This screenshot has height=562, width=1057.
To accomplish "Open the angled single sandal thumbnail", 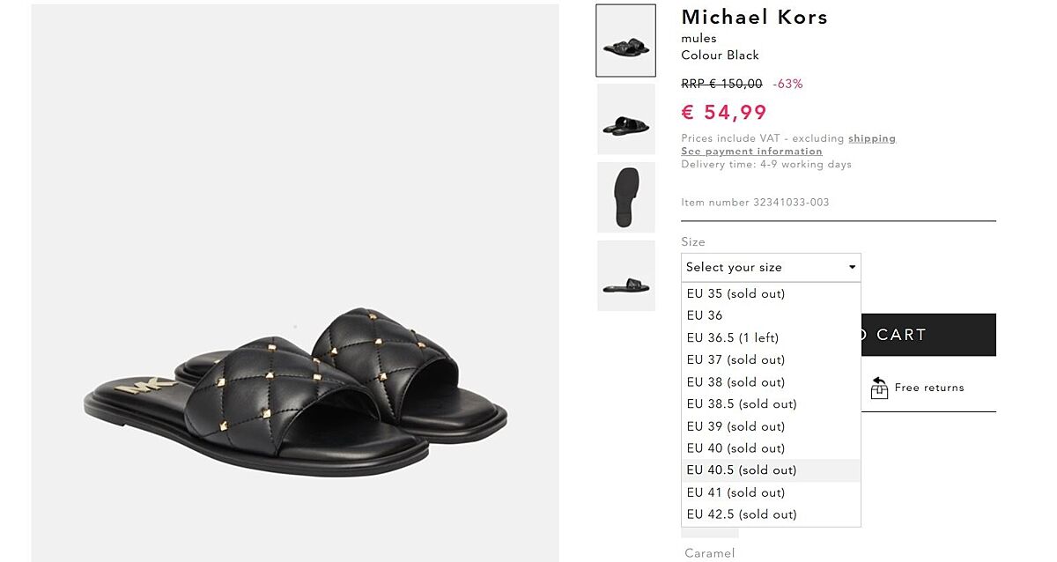I will coord(625,119).
